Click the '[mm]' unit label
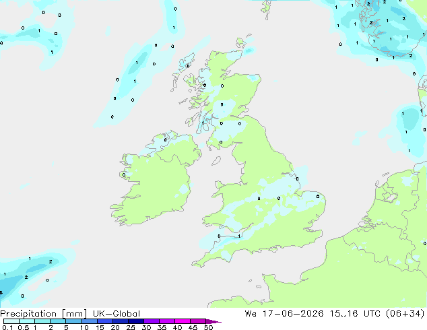427x330 pixels. [74, 314]
